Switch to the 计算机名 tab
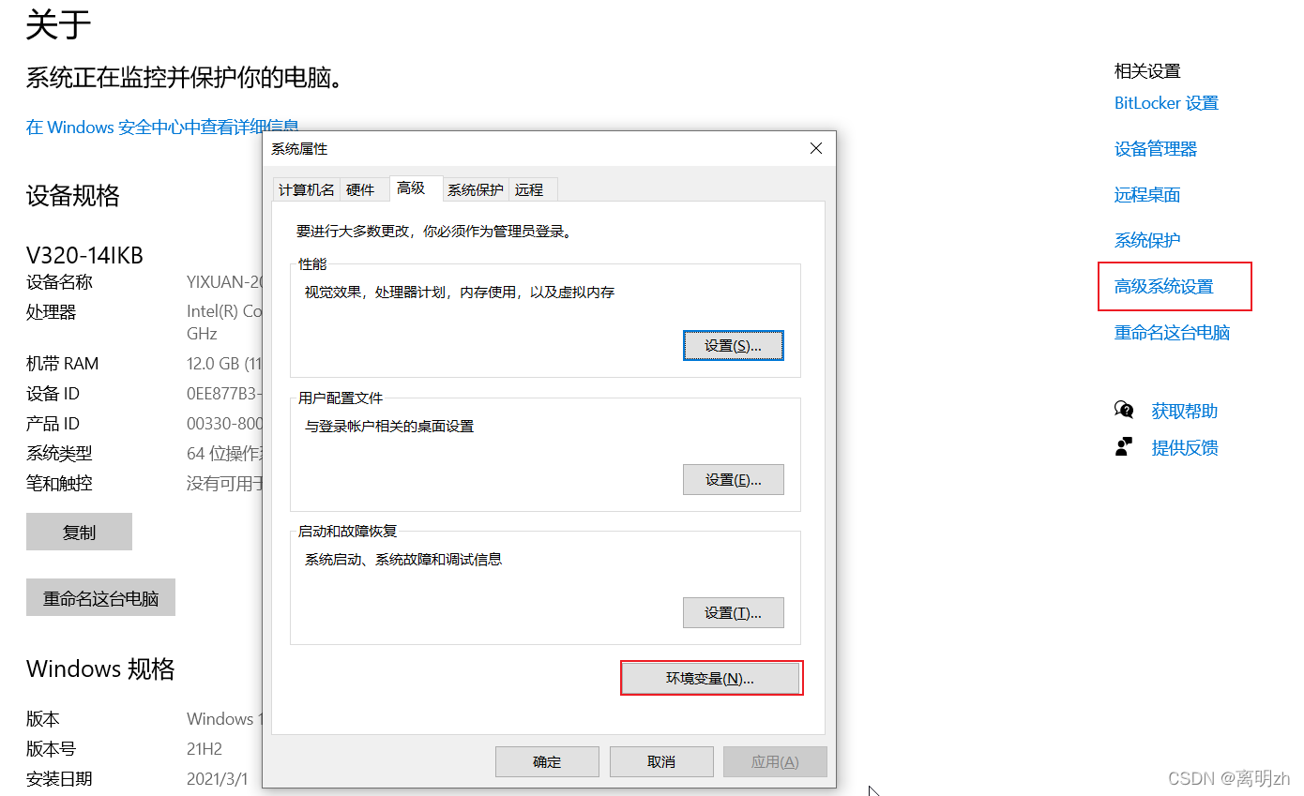1304x796 pixels. tap(305, 188)
